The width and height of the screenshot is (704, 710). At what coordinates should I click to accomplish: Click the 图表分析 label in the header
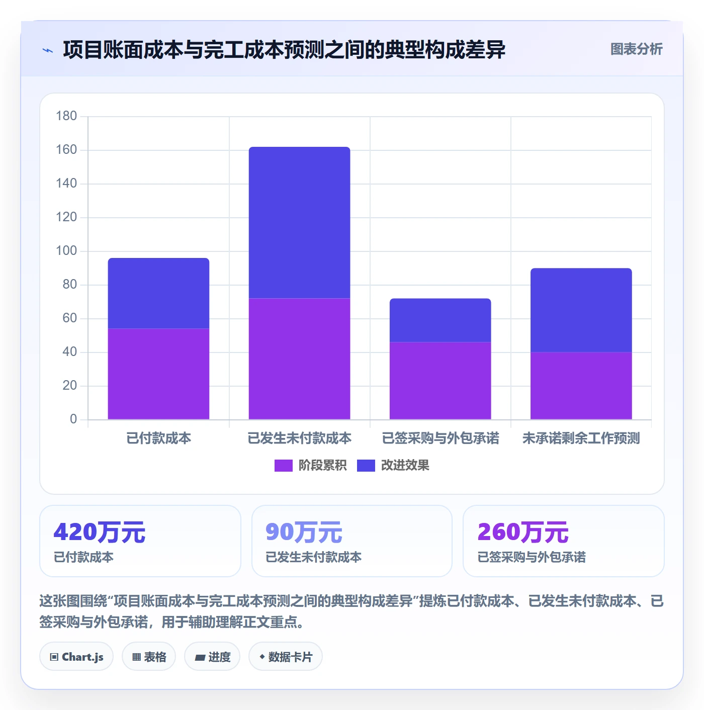(636, 49)
